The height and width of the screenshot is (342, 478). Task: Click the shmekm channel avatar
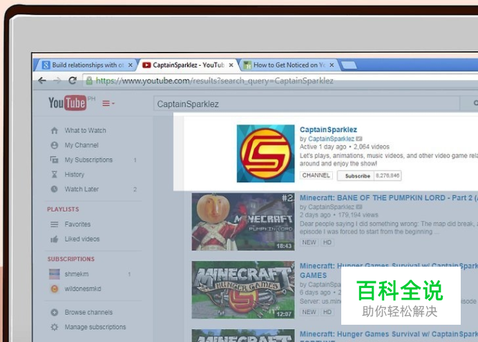(55, 274)
